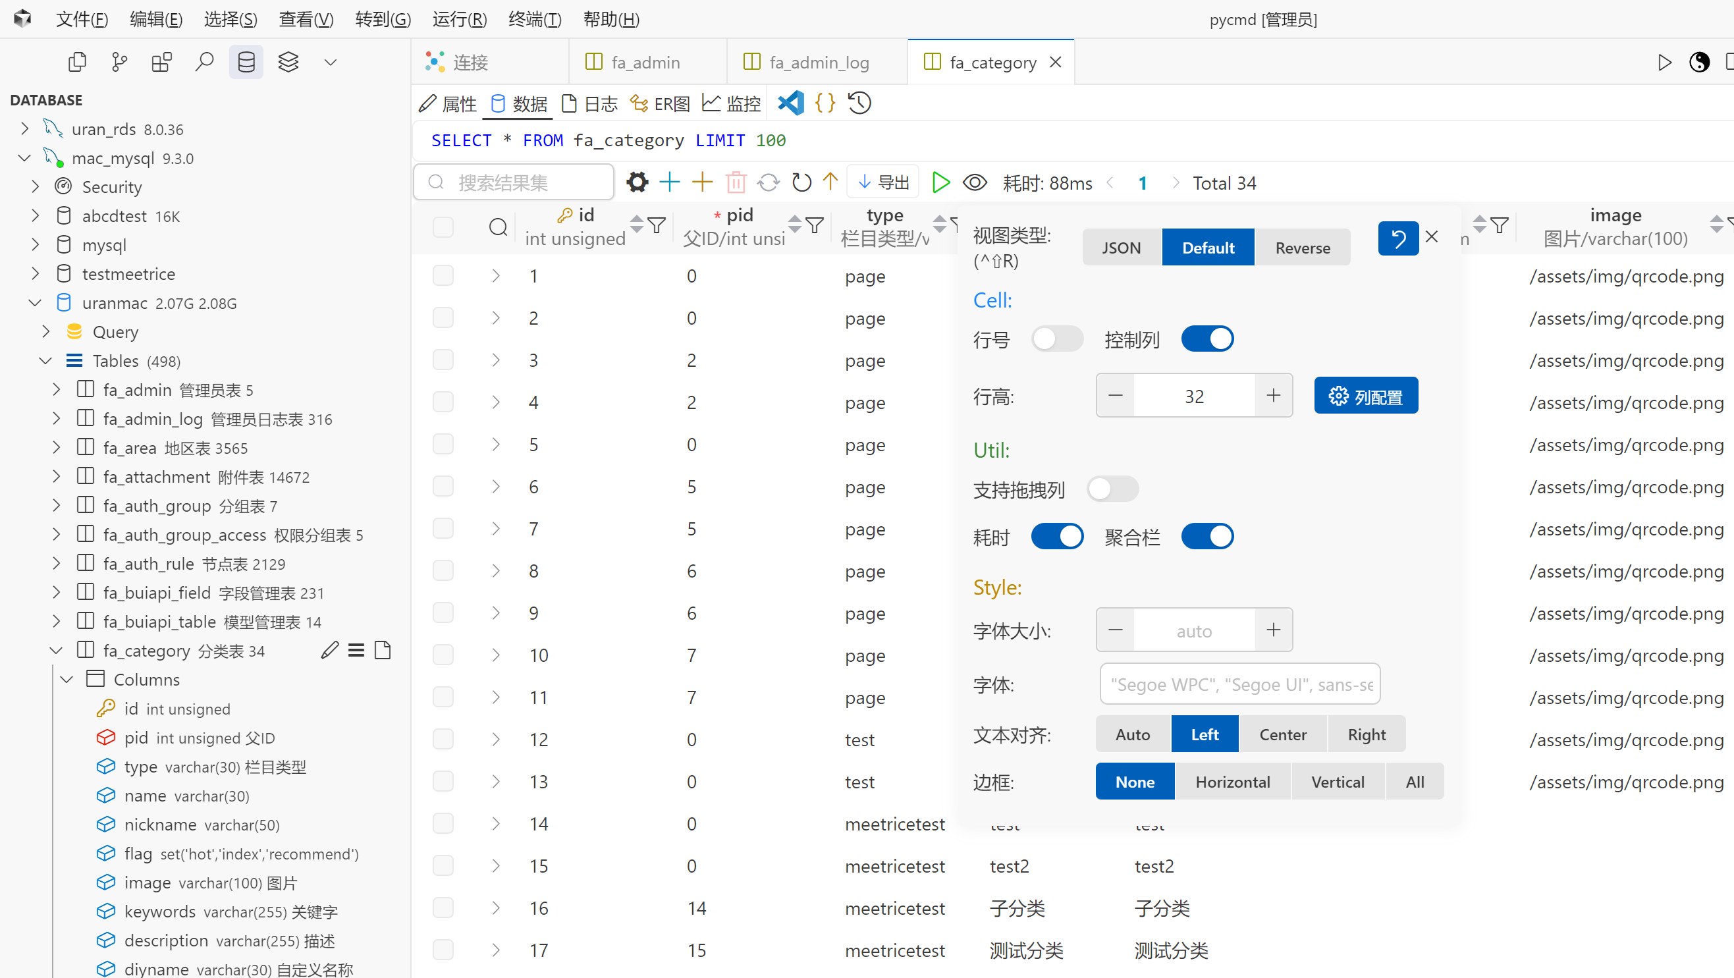Screen dimensions: 1734x978
Task: Click the filter funnel on id column
Action: (x=657, y=225)
